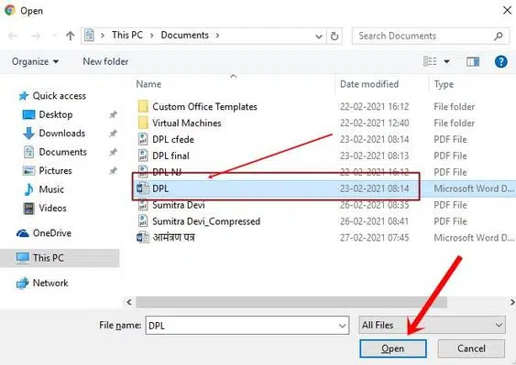Click the Back navigation arrow
Screen dimensions: 516x365
point(13,36)
